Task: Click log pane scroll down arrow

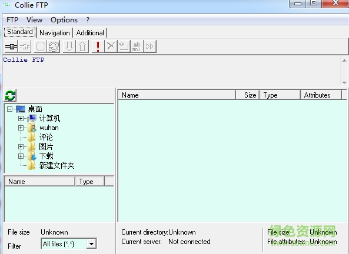Action: 344,83
